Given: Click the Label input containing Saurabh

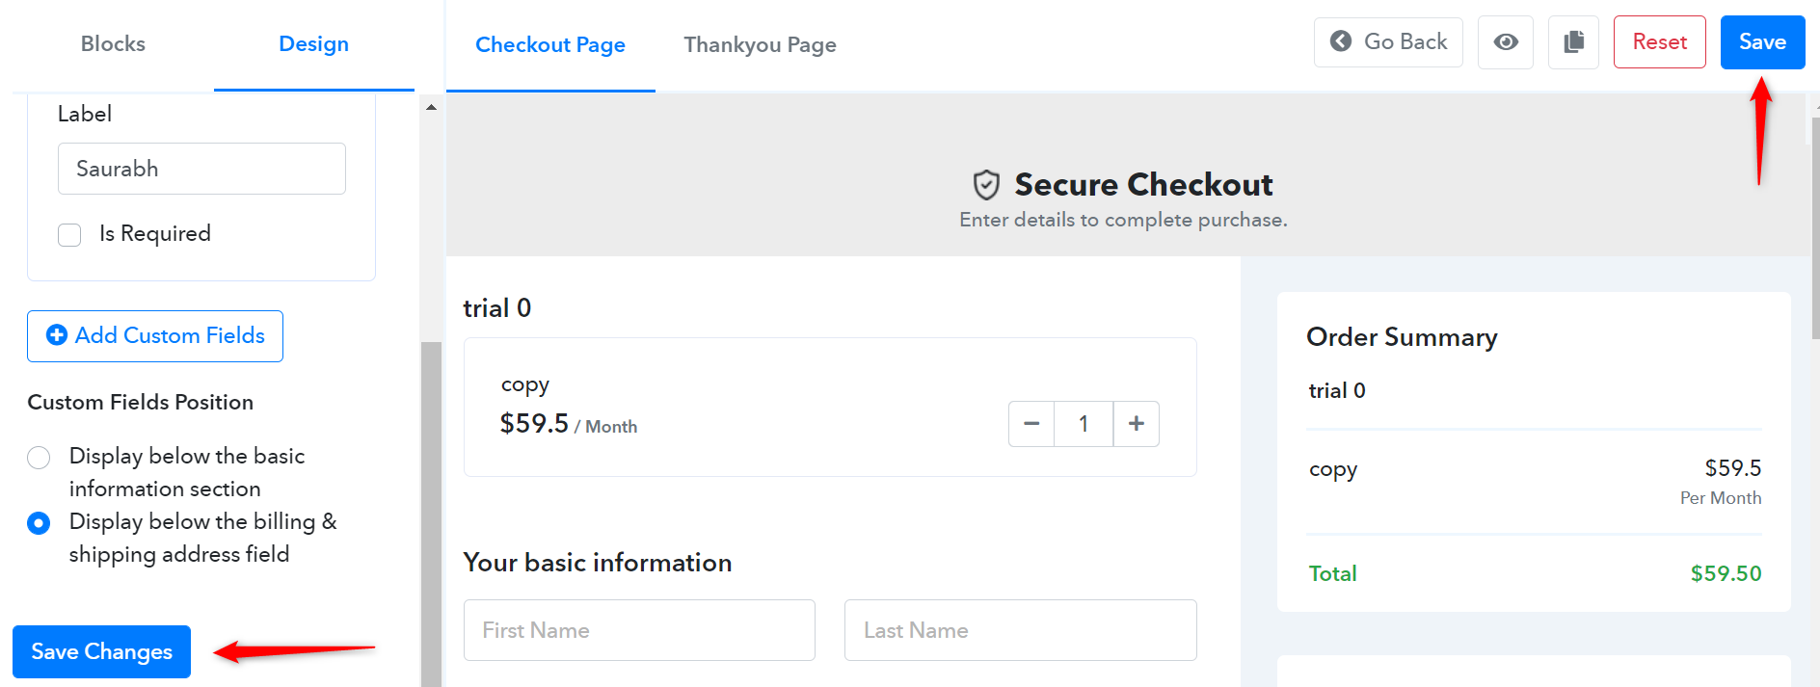Looking at the screenshot, I should tap(201, 169).
